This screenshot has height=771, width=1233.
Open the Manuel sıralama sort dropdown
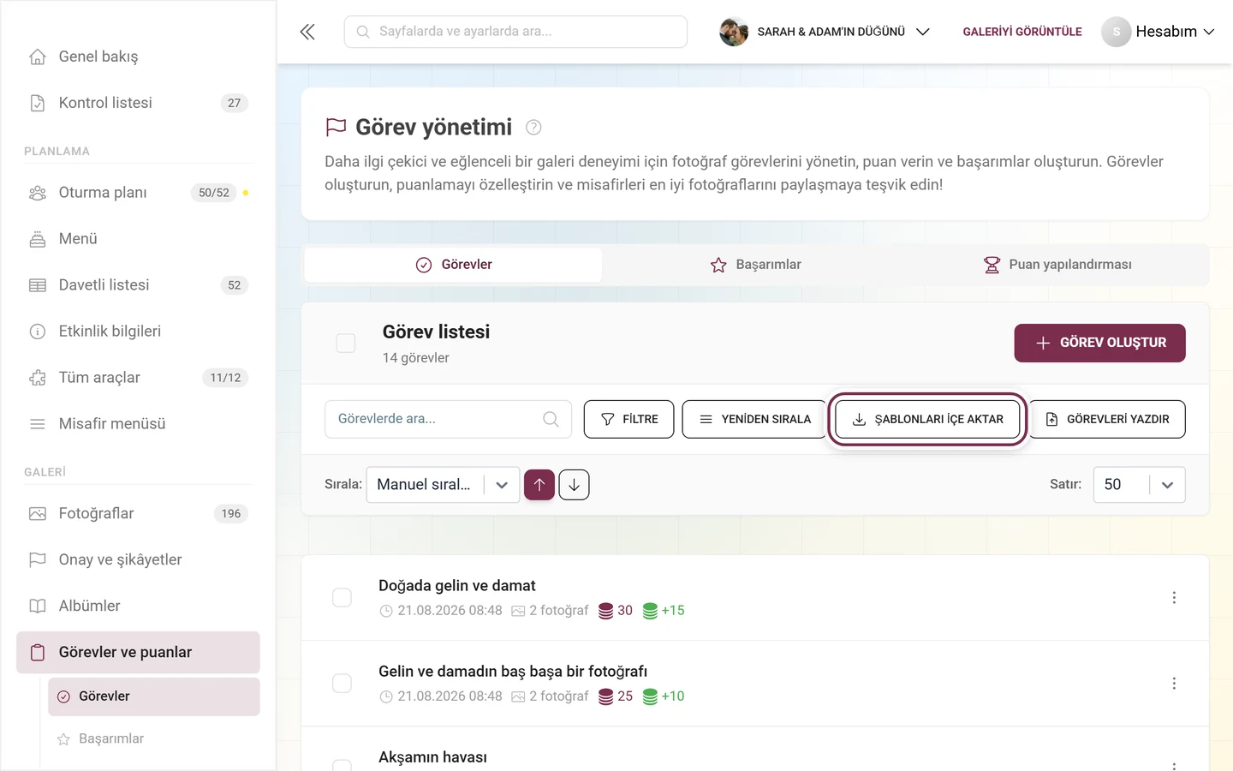tap(443, 485)
